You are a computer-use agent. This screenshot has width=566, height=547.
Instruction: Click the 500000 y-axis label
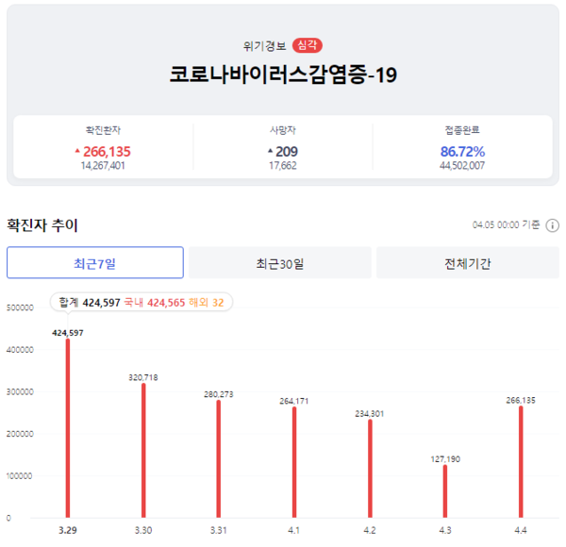[20, 307]
